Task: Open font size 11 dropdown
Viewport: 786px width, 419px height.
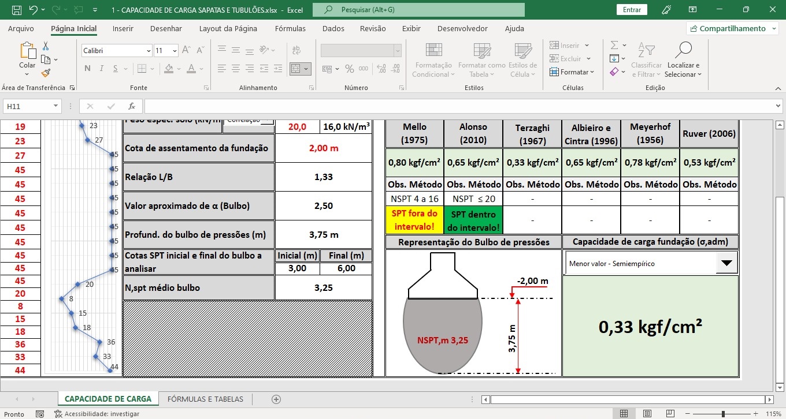Action: pyautogui.click(x=175, y=51)
